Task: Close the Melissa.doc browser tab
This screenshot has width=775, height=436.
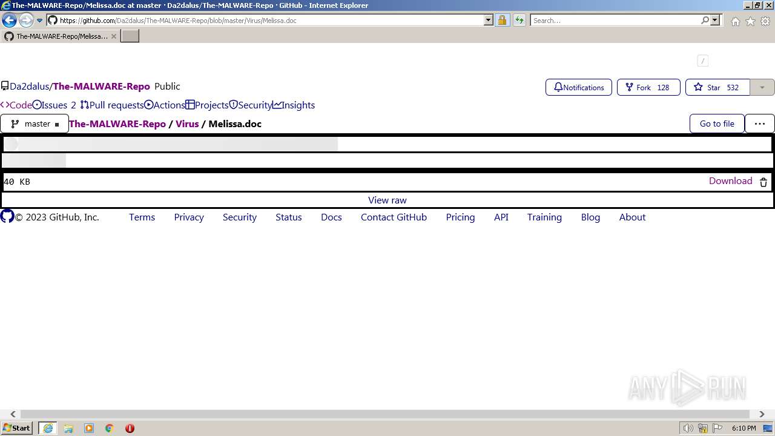Action: [113, 36]
